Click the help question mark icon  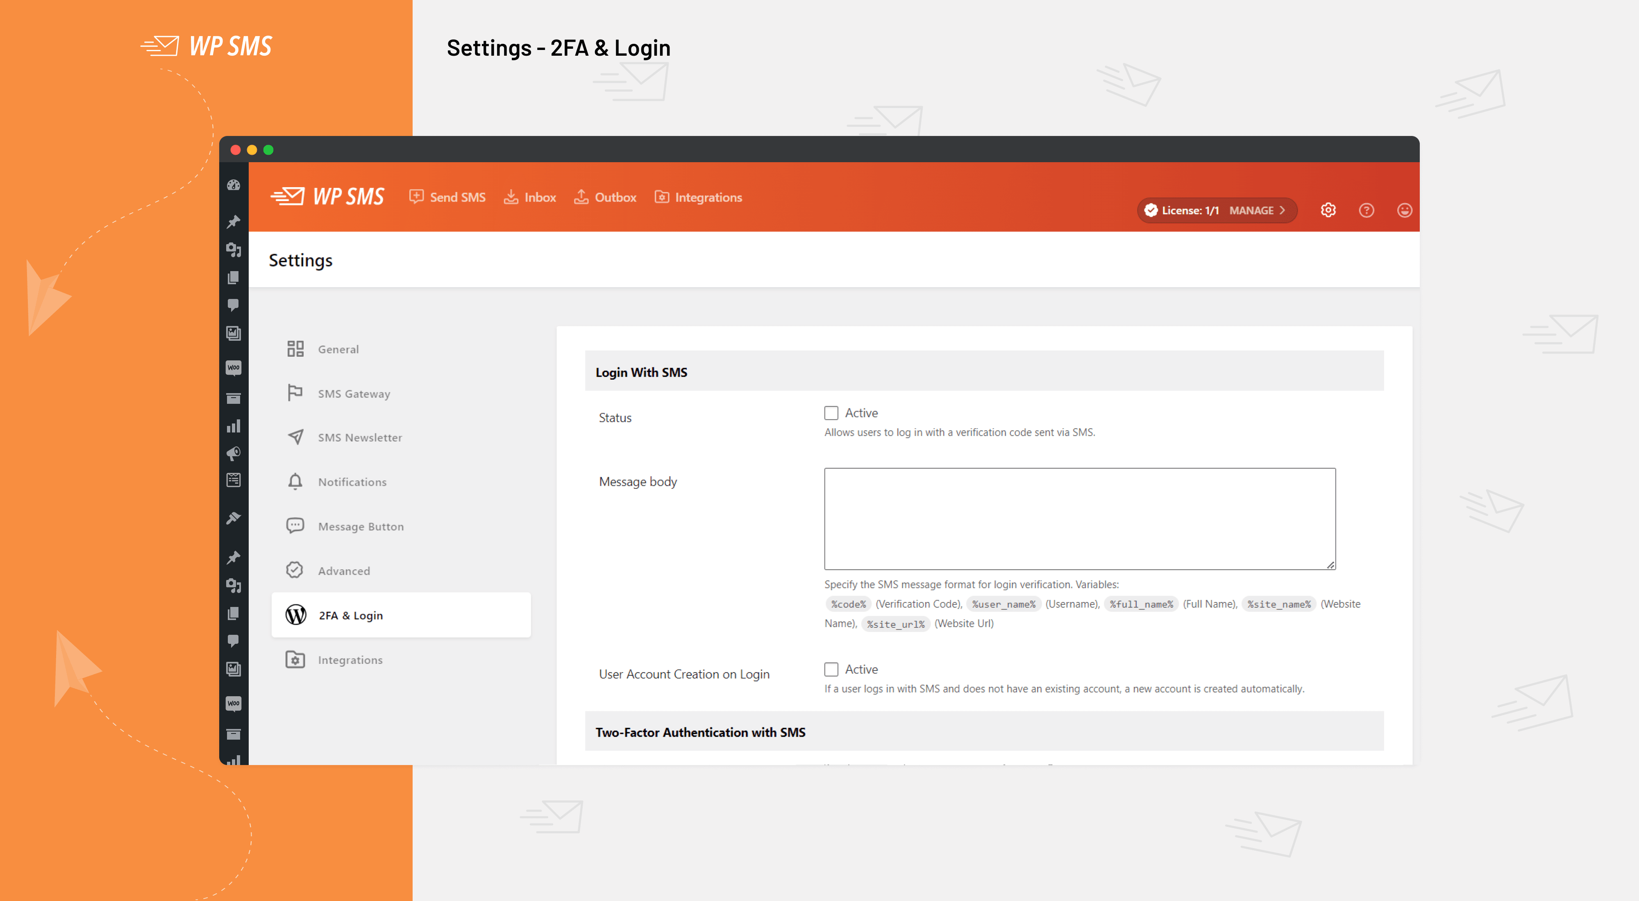coord(1366,210)
